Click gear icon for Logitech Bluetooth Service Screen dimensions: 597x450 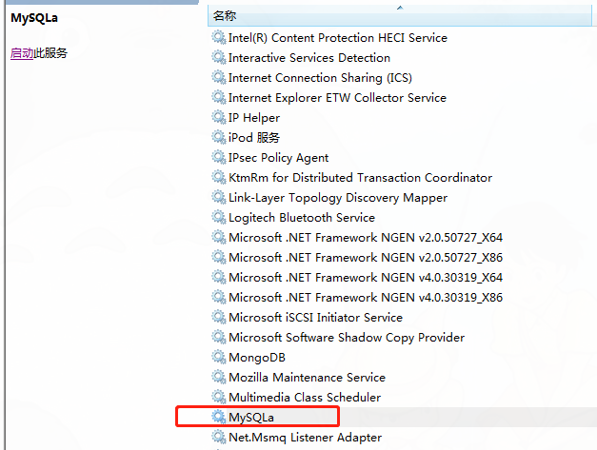coord(219,218)
